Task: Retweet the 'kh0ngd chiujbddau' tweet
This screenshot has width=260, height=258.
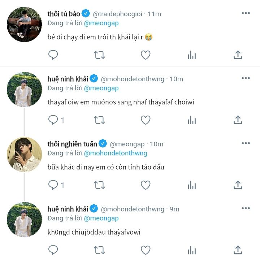Action: click(99, 250)
